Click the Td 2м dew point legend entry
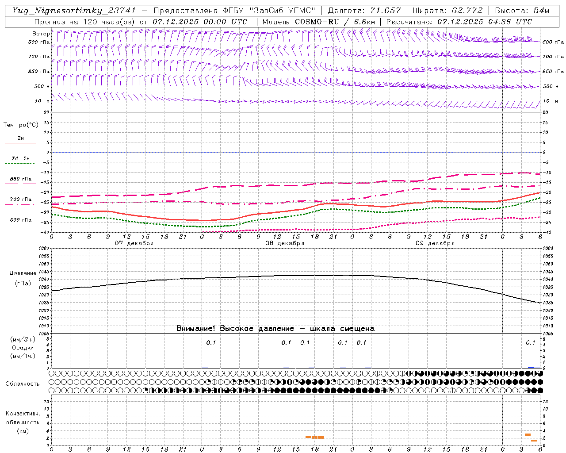The image size is (566, 453). (21, 158)
